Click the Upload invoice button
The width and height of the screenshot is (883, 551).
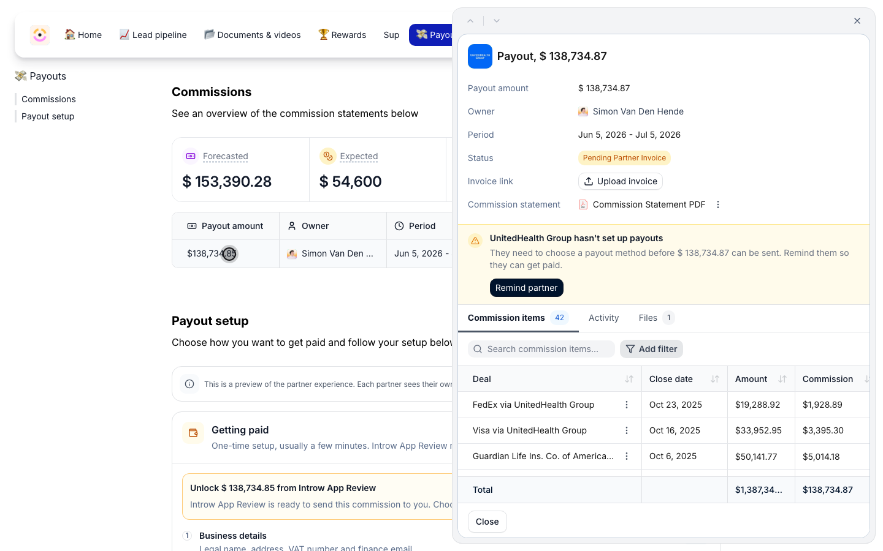coord(621,181)
